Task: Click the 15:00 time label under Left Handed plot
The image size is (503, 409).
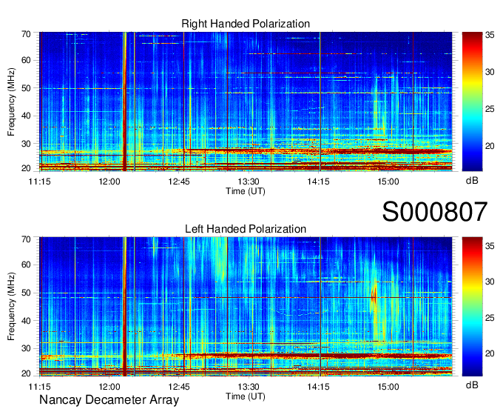Action: pyautogui.click(x=388, y=387)
